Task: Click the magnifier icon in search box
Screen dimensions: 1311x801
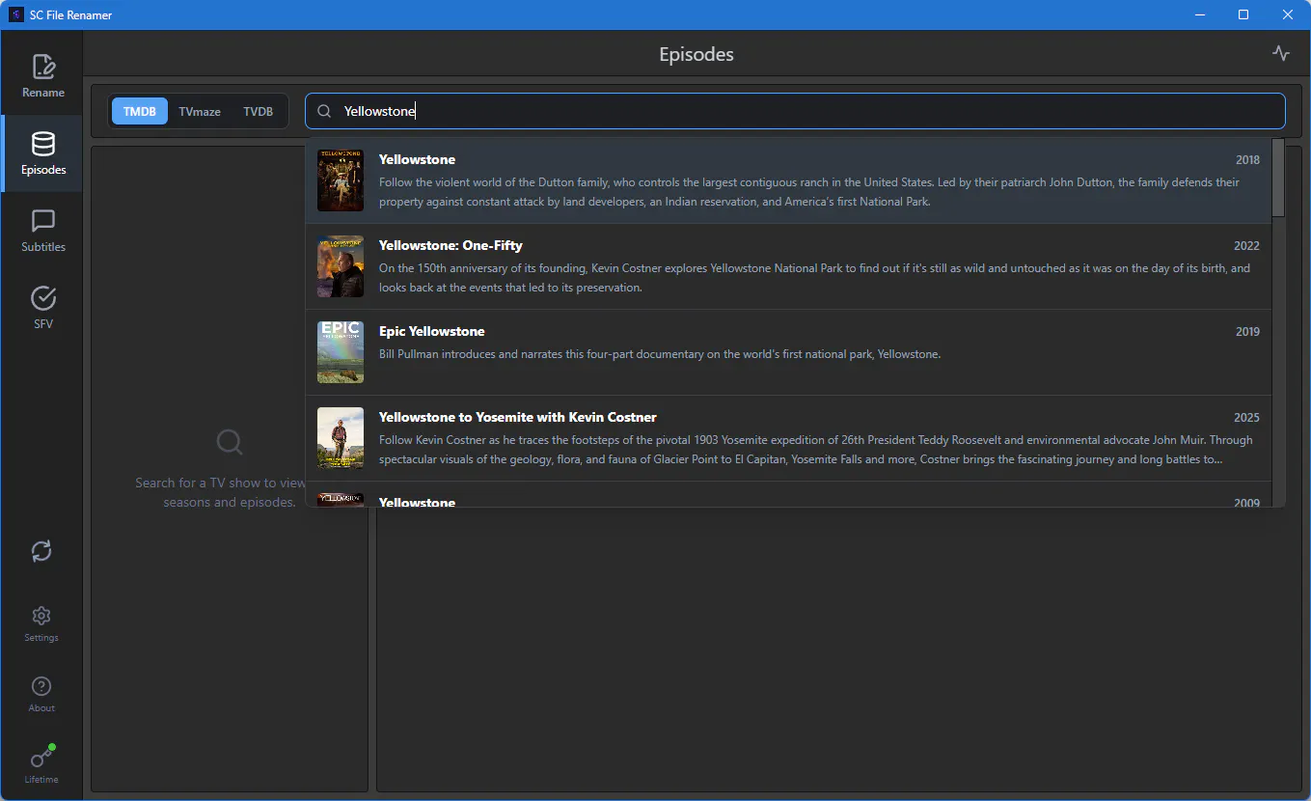Action: (x=325, y=111)
